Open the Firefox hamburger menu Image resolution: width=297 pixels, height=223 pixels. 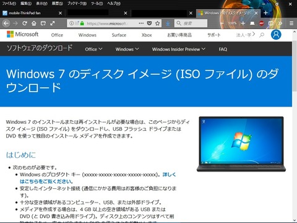pos(291,24)
